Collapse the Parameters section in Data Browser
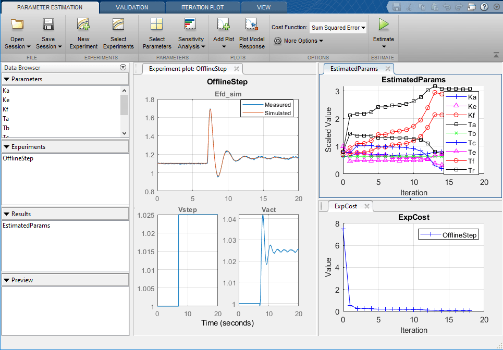Viewport: 503px width, 350px height. 6,79
